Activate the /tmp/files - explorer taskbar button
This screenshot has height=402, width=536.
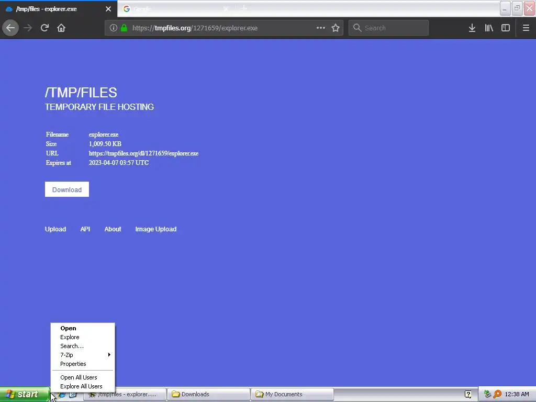click(x=125, y=394)
